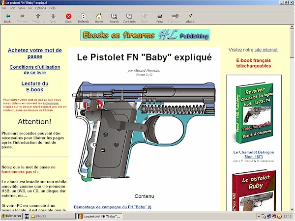Open the Edit menu
Image resolution: width=295 pixels, height=221 pixels.
pos(12,8)
